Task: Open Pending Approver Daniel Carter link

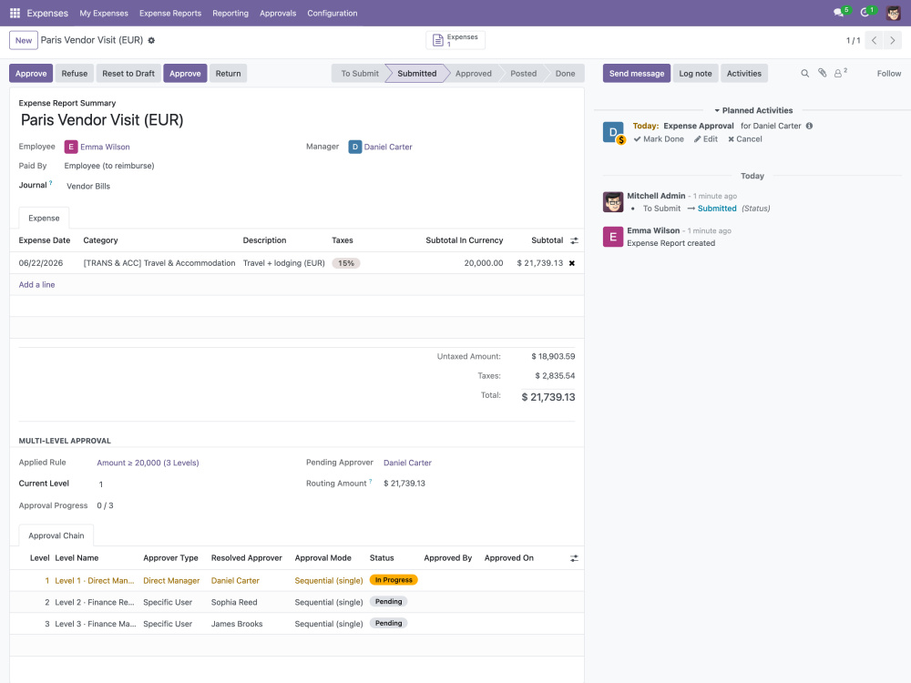Action: 407,463
